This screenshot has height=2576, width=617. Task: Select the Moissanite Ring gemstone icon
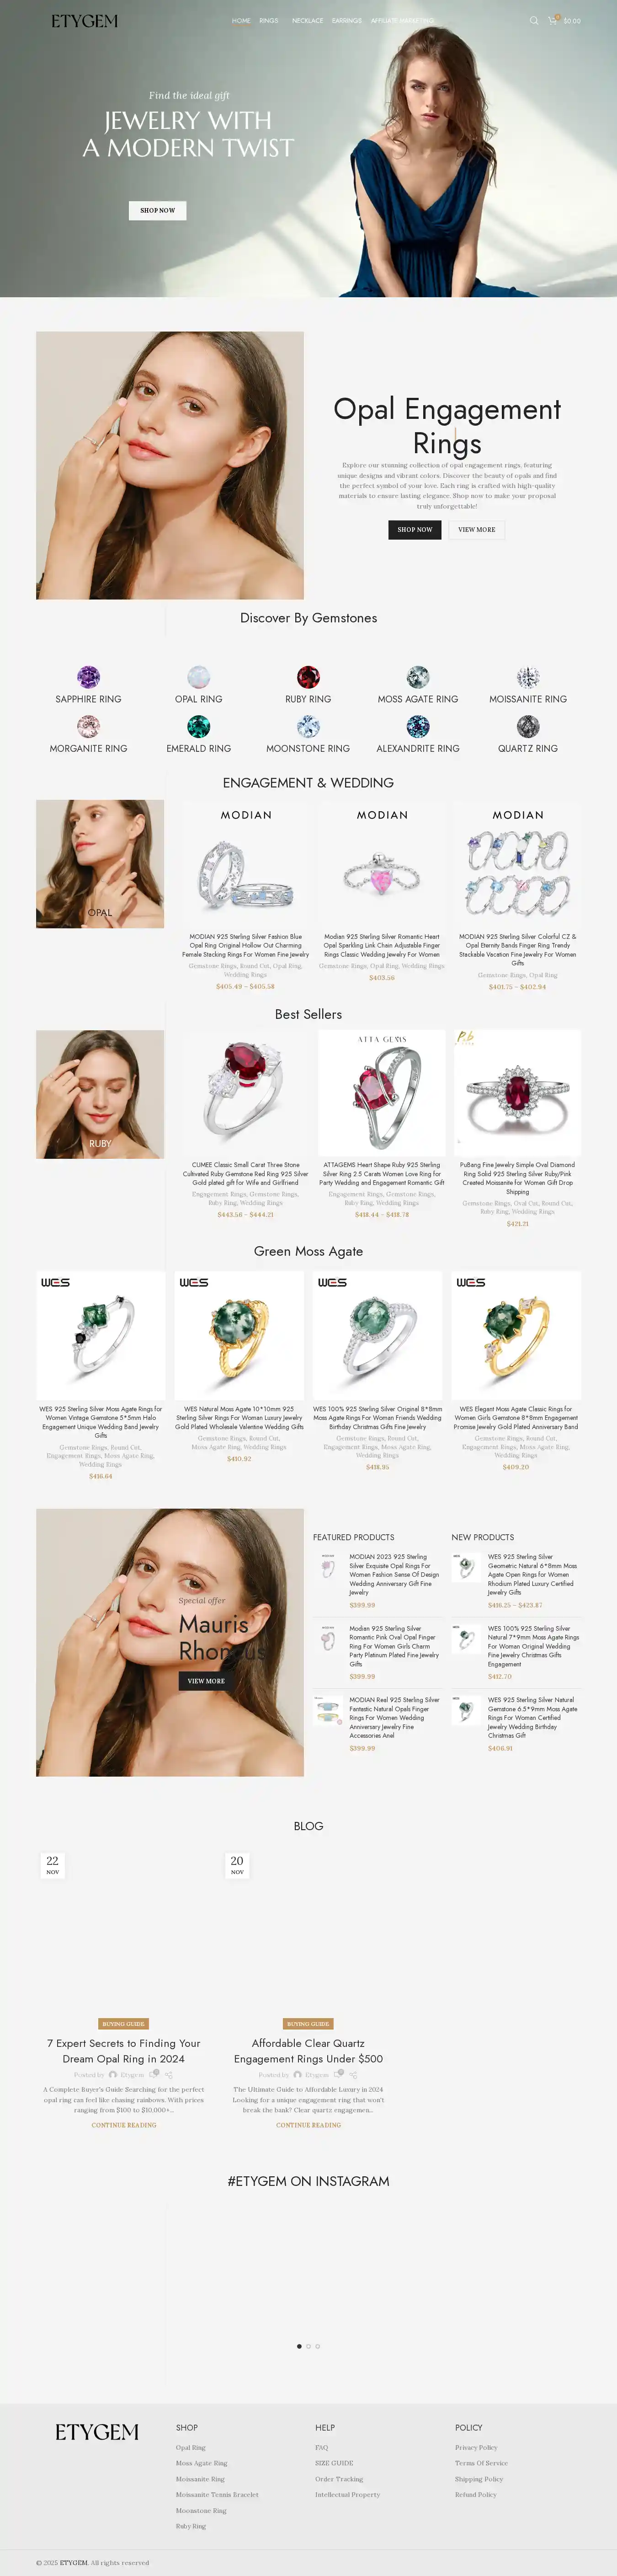pos(528,677)
